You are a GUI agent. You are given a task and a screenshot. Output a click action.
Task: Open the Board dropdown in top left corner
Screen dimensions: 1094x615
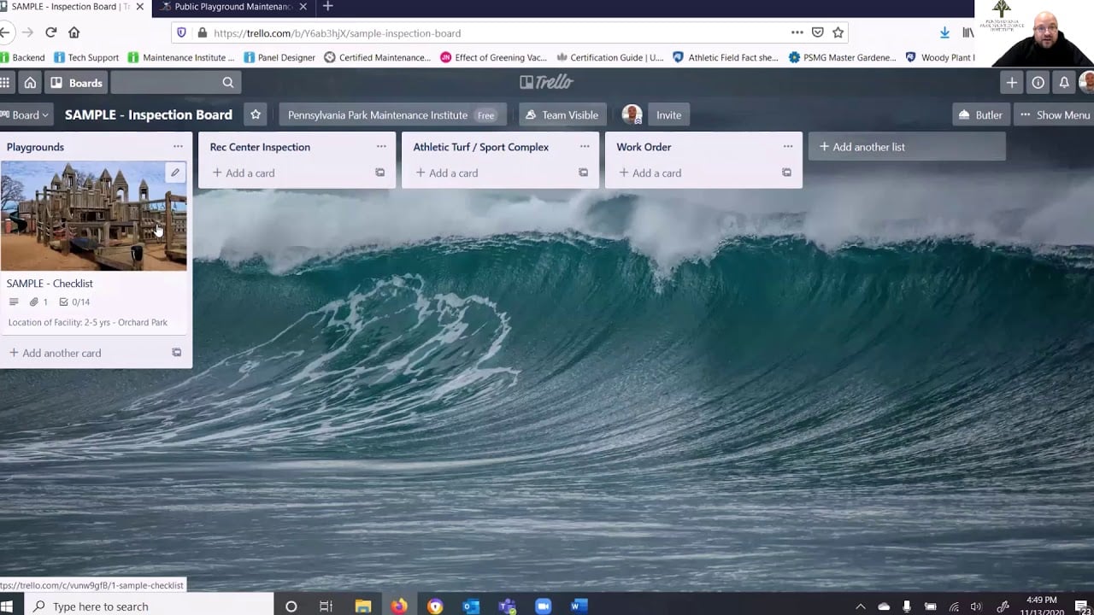[26, 114]
